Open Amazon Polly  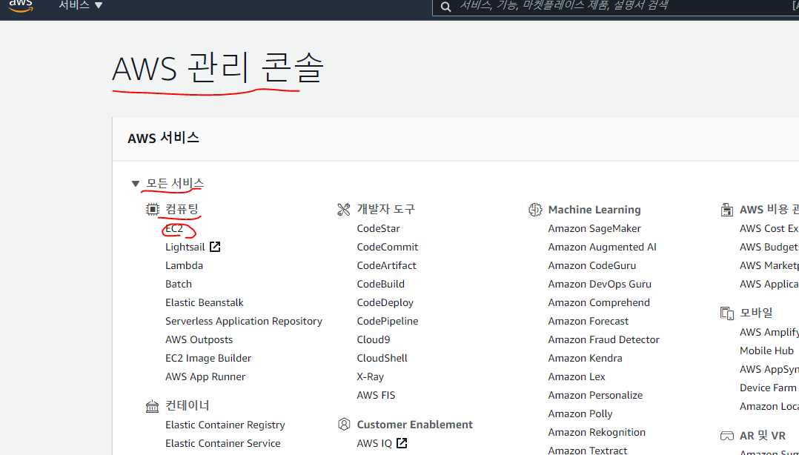point(580,414)
